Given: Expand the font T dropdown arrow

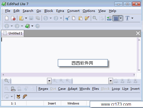Looking at the screenshot, I should pos(132,18).
